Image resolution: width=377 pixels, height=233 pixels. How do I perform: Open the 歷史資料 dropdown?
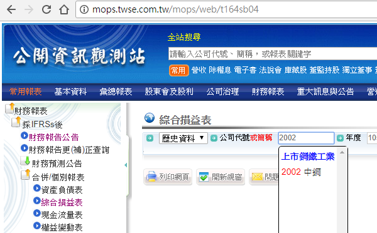tap(183, 138)
